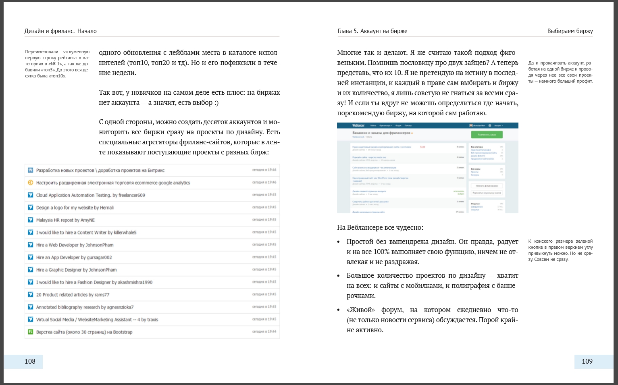
Task: Click the blue icon beside Malaysia HR repost row
Action: pyautogui.click(x=30, y=220)
